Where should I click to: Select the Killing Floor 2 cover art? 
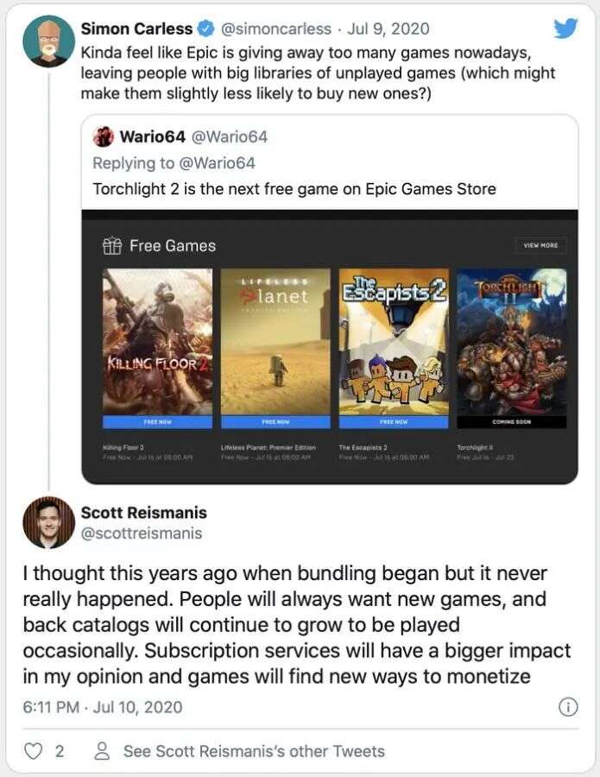[157, 341]
